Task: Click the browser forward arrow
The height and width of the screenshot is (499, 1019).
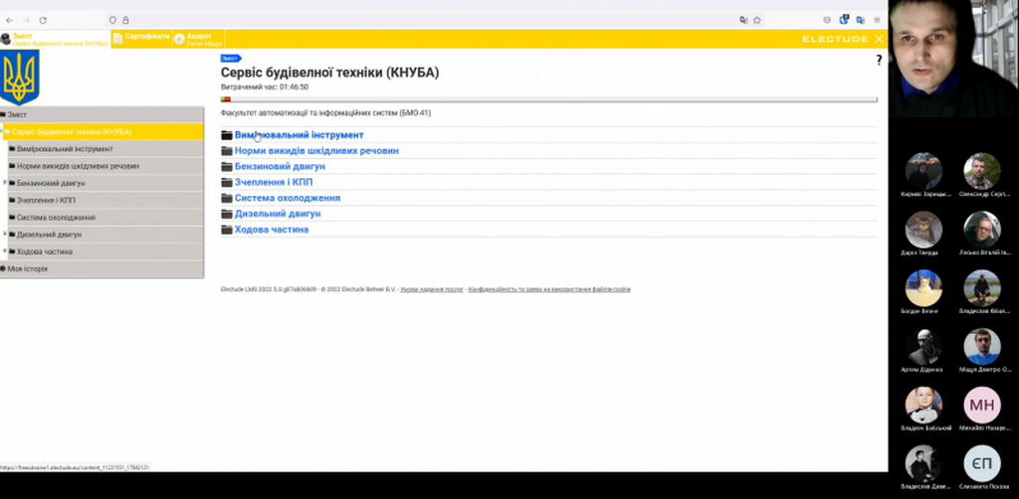Action: click(x=26, y=20)
